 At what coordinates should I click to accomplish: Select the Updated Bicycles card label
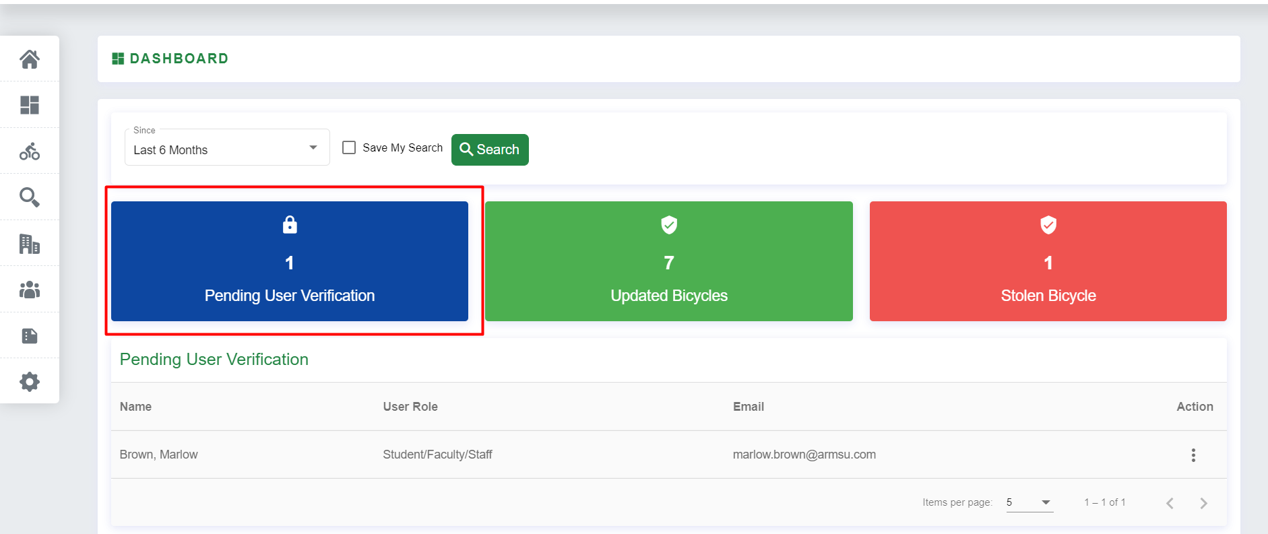pos(669,296)
